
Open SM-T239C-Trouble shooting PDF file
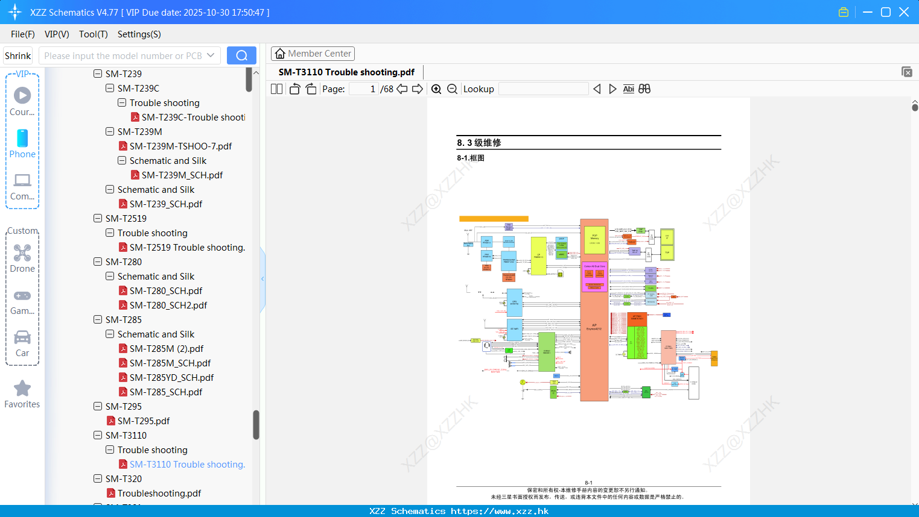pyautogui.click(x=188, y=117)
